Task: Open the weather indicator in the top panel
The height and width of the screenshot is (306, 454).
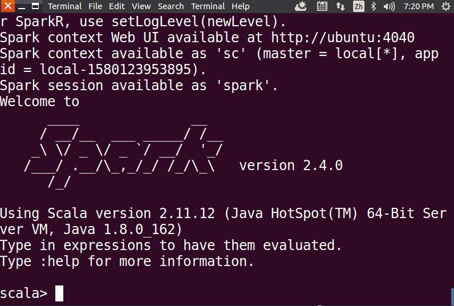Action: (x=301, y=6)
